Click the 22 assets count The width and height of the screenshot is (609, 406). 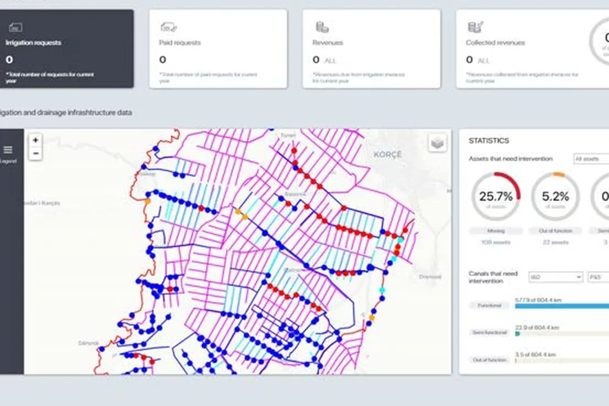[x=555, y=242]
